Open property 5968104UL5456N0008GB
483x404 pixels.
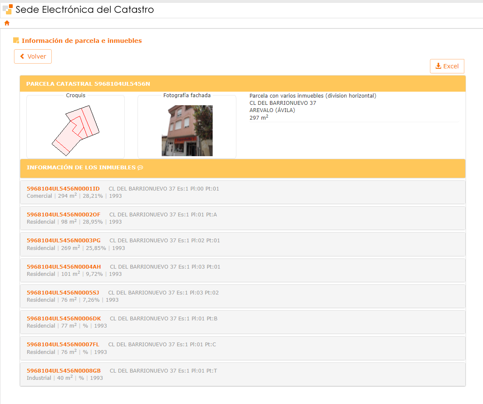click(x=64, y=371)
